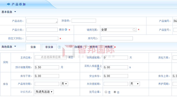This screenshot has width=177, height=97.
Task: Click the 采购入库超量上限 input field
Action: pos(116,67)
